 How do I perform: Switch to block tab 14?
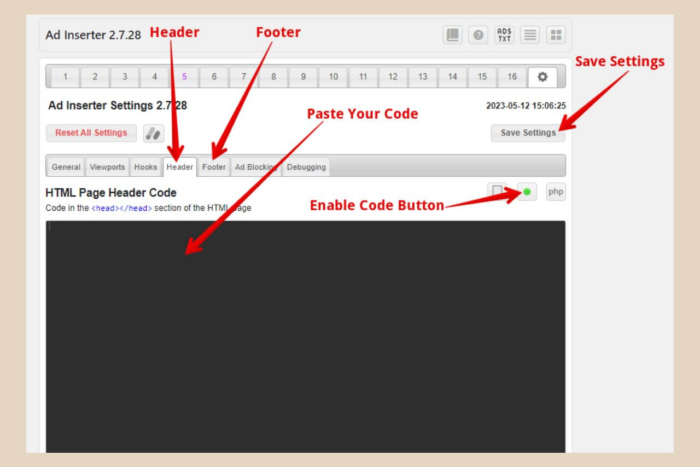coord(452,77)
